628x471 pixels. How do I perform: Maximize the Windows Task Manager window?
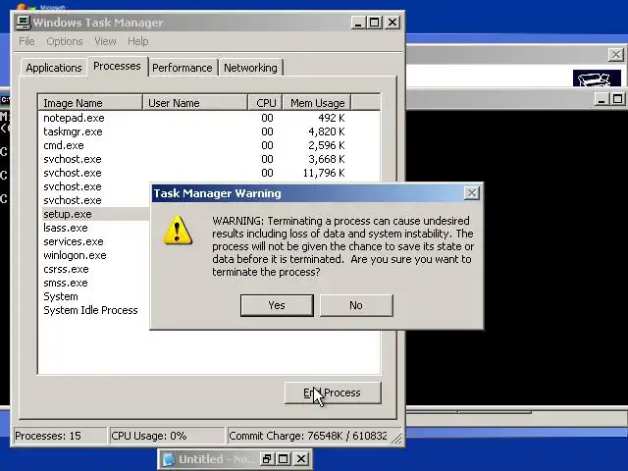[x=375, y=23]
